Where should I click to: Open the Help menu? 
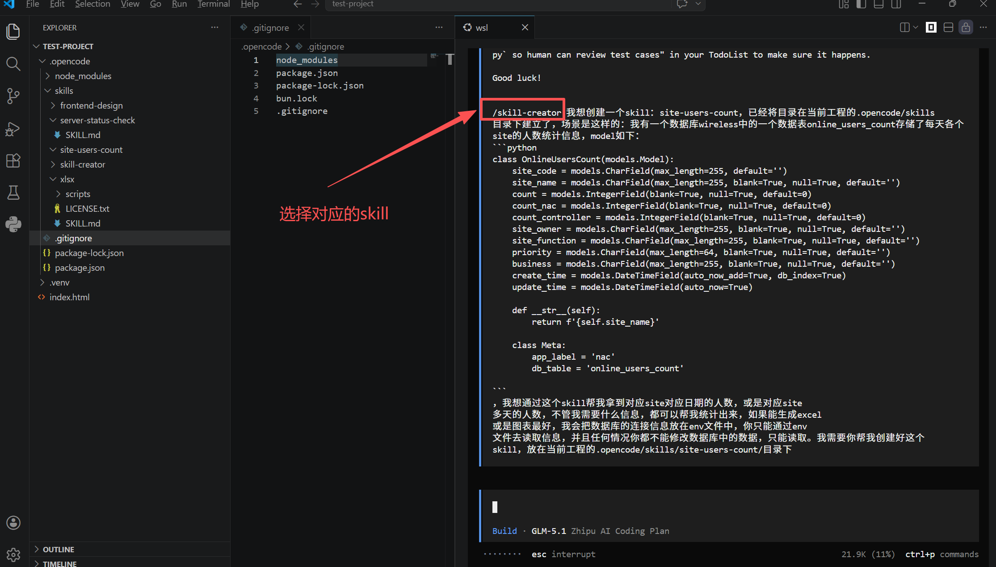point(250,4)
